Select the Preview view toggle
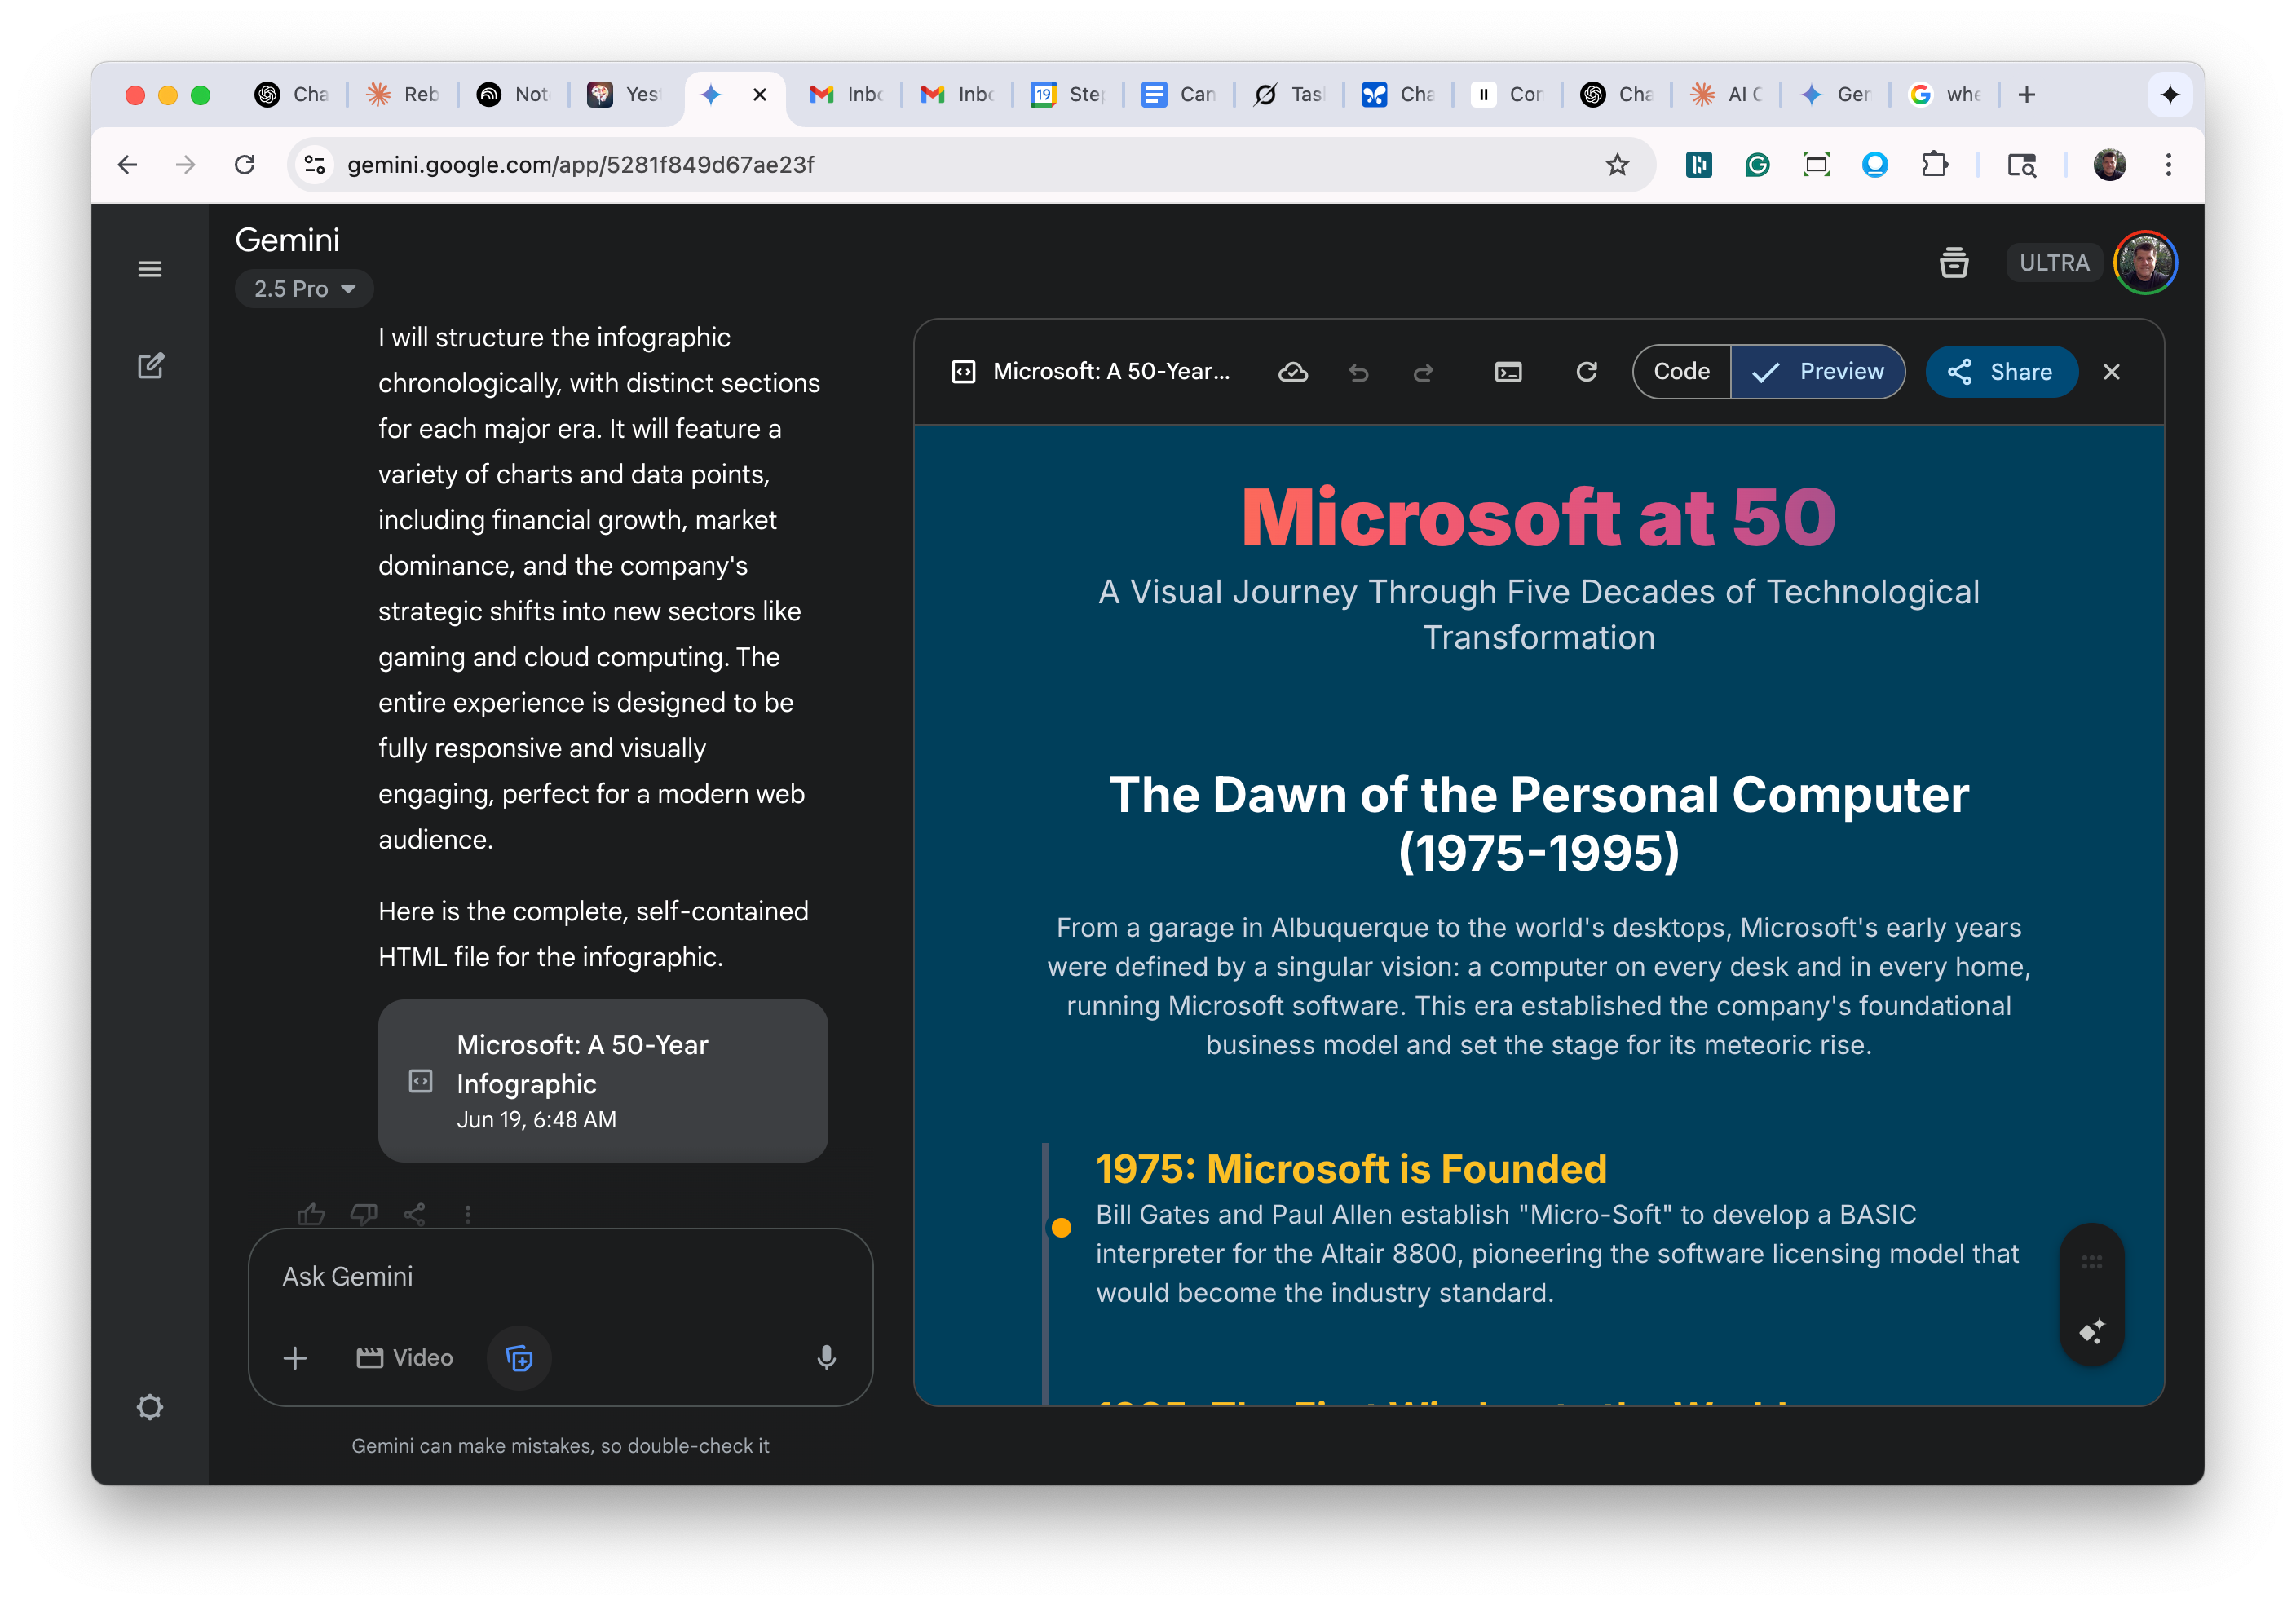2296x1606 pixels. point(1818,372)
